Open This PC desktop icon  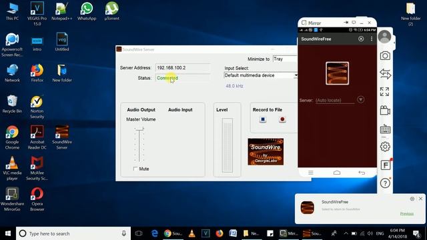tap(12, 12)
